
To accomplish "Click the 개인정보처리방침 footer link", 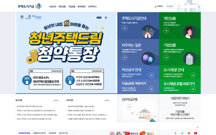I will (24, 133).
